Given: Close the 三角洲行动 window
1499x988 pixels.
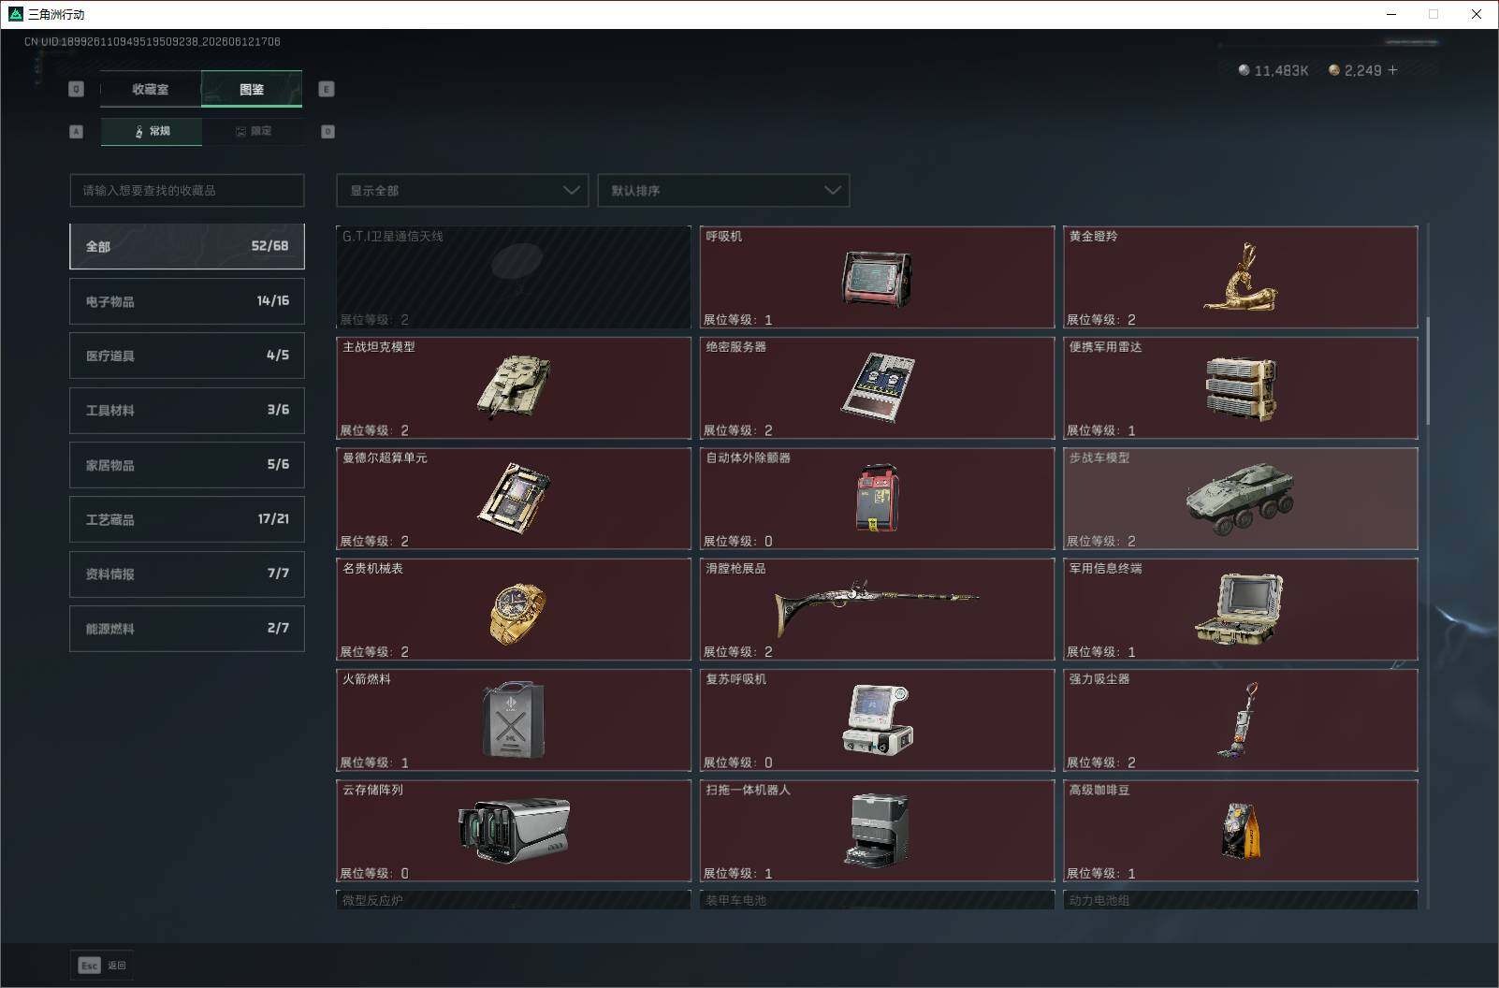Looking at the screenshot, I should pos(1477,14).
